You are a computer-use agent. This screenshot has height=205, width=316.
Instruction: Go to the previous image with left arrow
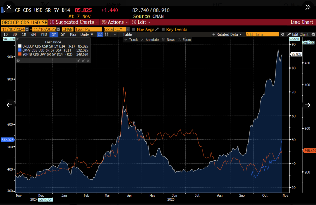9,105
